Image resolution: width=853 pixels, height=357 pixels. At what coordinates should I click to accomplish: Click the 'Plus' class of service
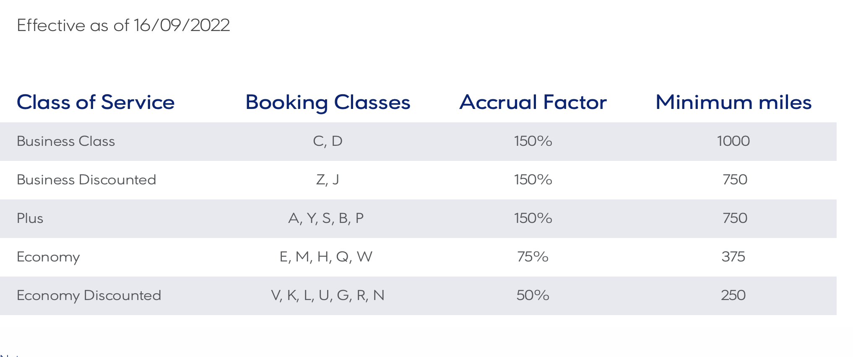[x=30, y=218]
